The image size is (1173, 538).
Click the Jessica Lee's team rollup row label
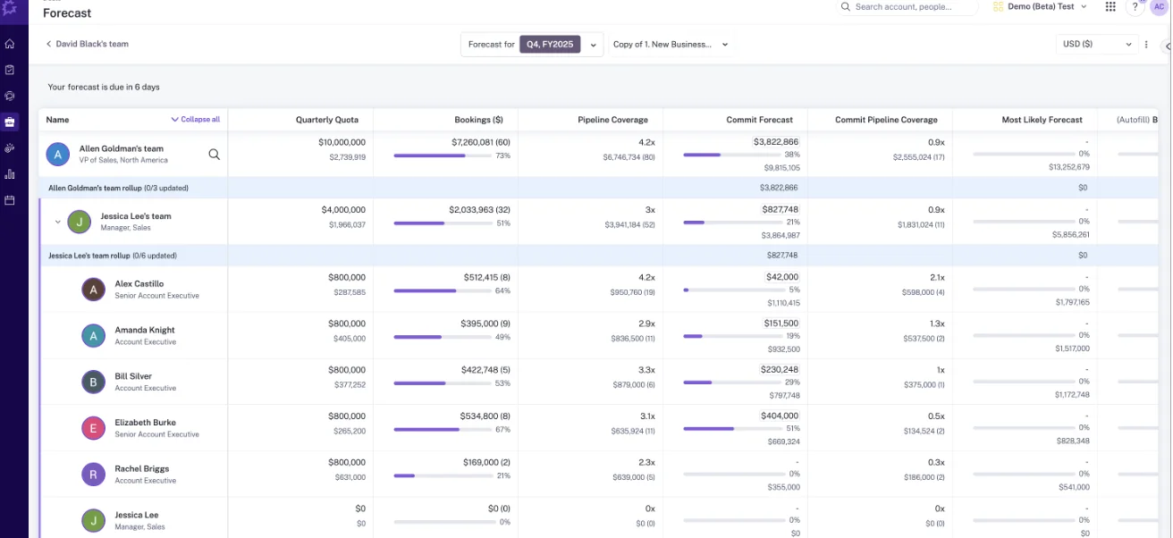pos(113,256)
